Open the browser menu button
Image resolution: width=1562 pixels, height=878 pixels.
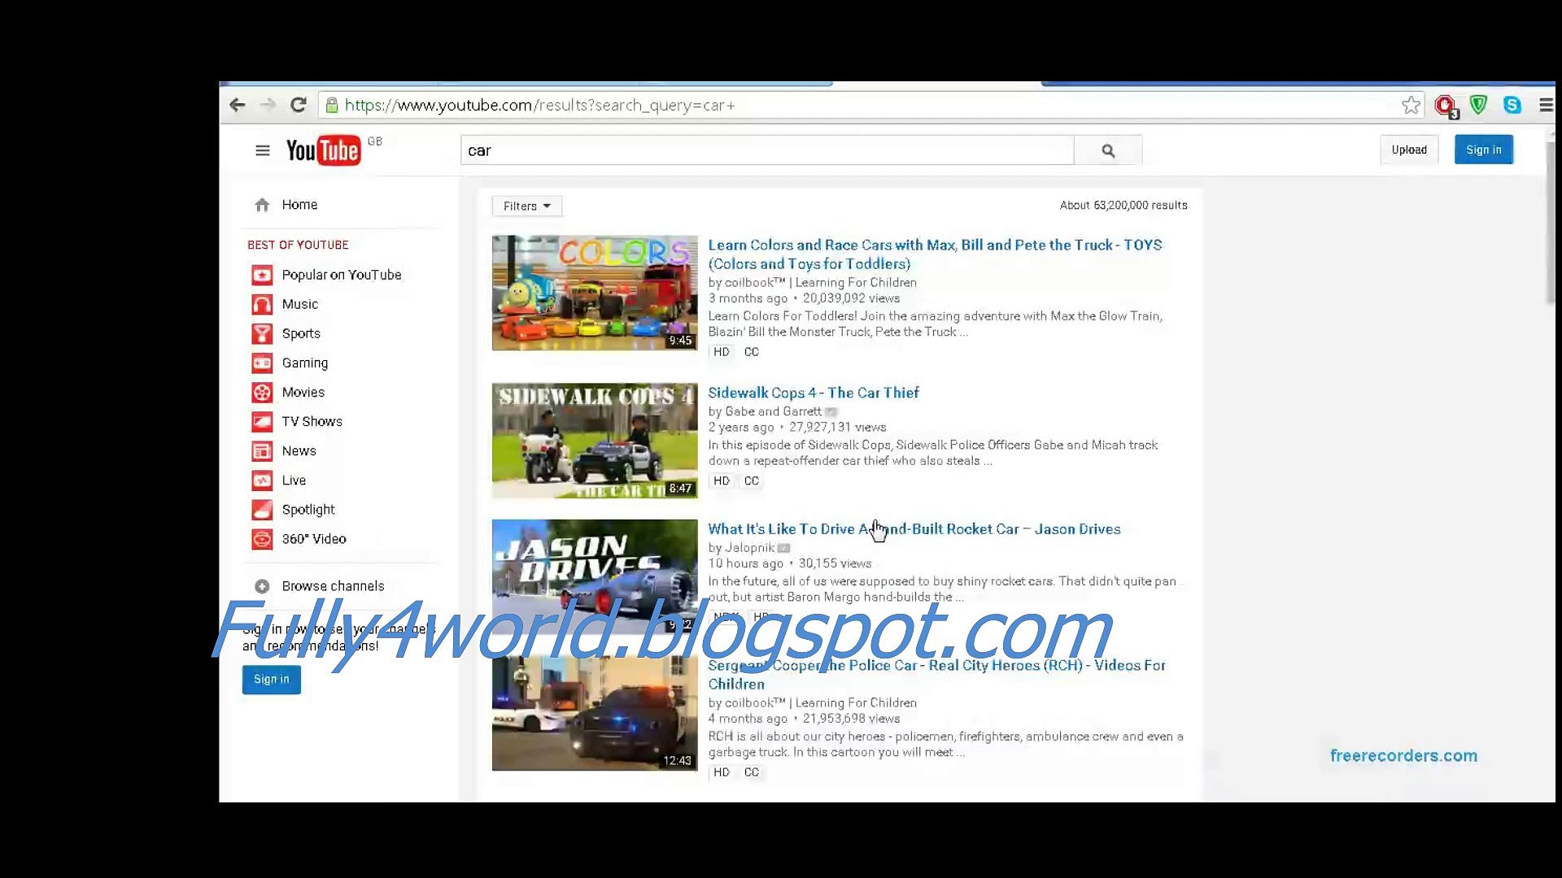(1547, 105)
